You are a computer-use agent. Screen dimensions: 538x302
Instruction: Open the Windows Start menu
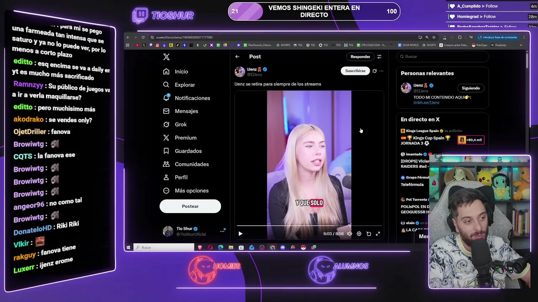(128, 247)
